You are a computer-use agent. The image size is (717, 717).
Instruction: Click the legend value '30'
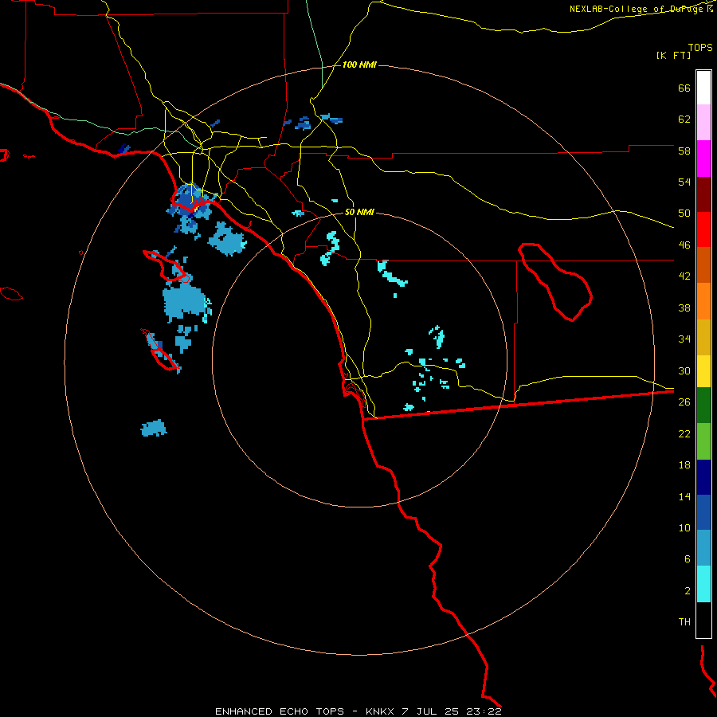[684, 370]
